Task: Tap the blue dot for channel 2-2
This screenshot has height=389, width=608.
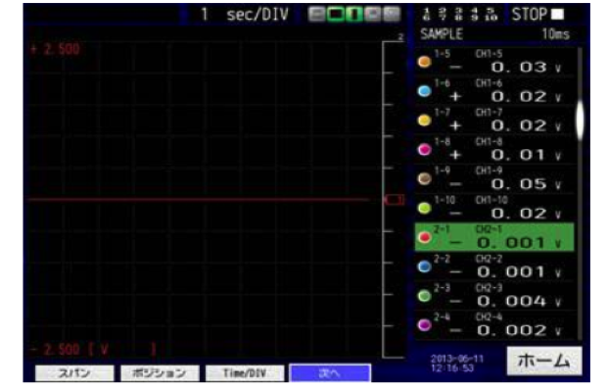Action: 425,267
